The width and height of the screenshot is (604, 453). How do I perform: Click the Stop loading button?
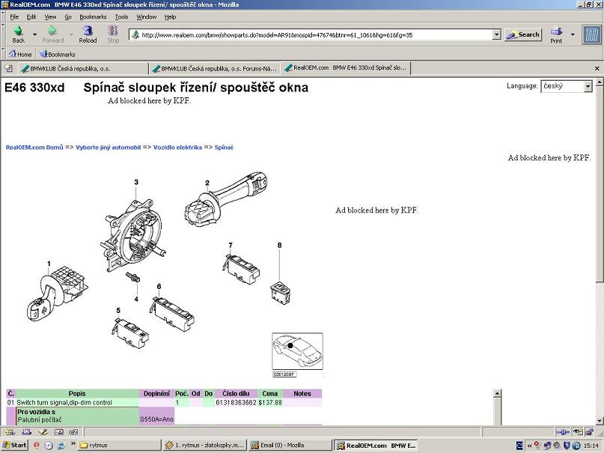[113, 34]
